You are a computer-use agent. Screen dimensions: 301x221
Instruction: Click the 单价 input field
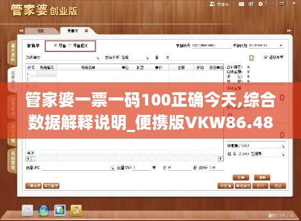[180, 167]
